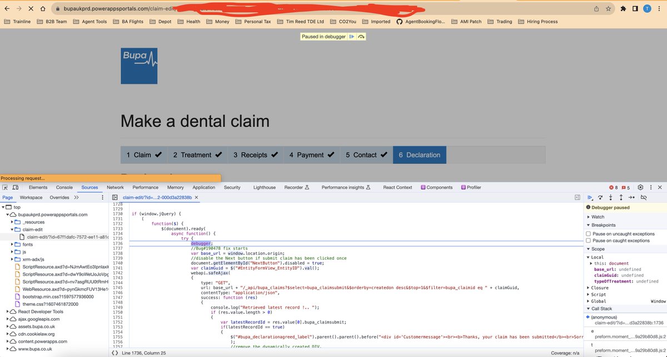
Task: Step over next function call
Action: pos(601,197)
